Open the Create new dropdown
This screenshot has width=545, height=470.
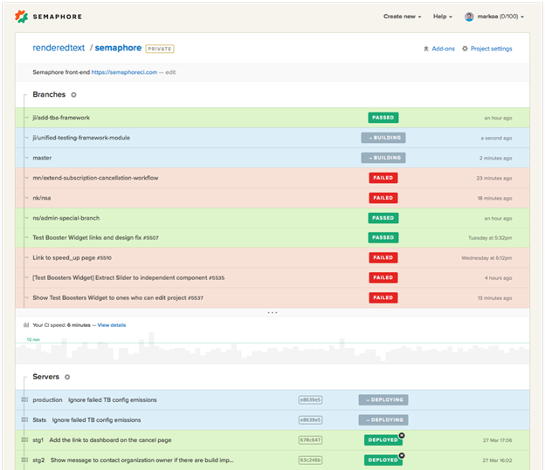click(x=402, y=17)
